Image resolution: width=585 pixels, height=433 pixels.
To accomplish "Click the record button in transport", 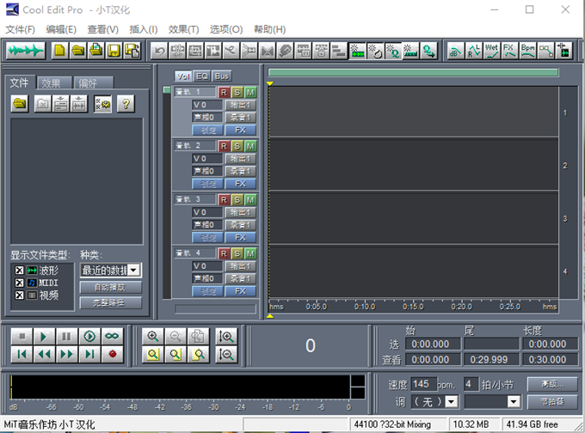I will pos(112,353).
